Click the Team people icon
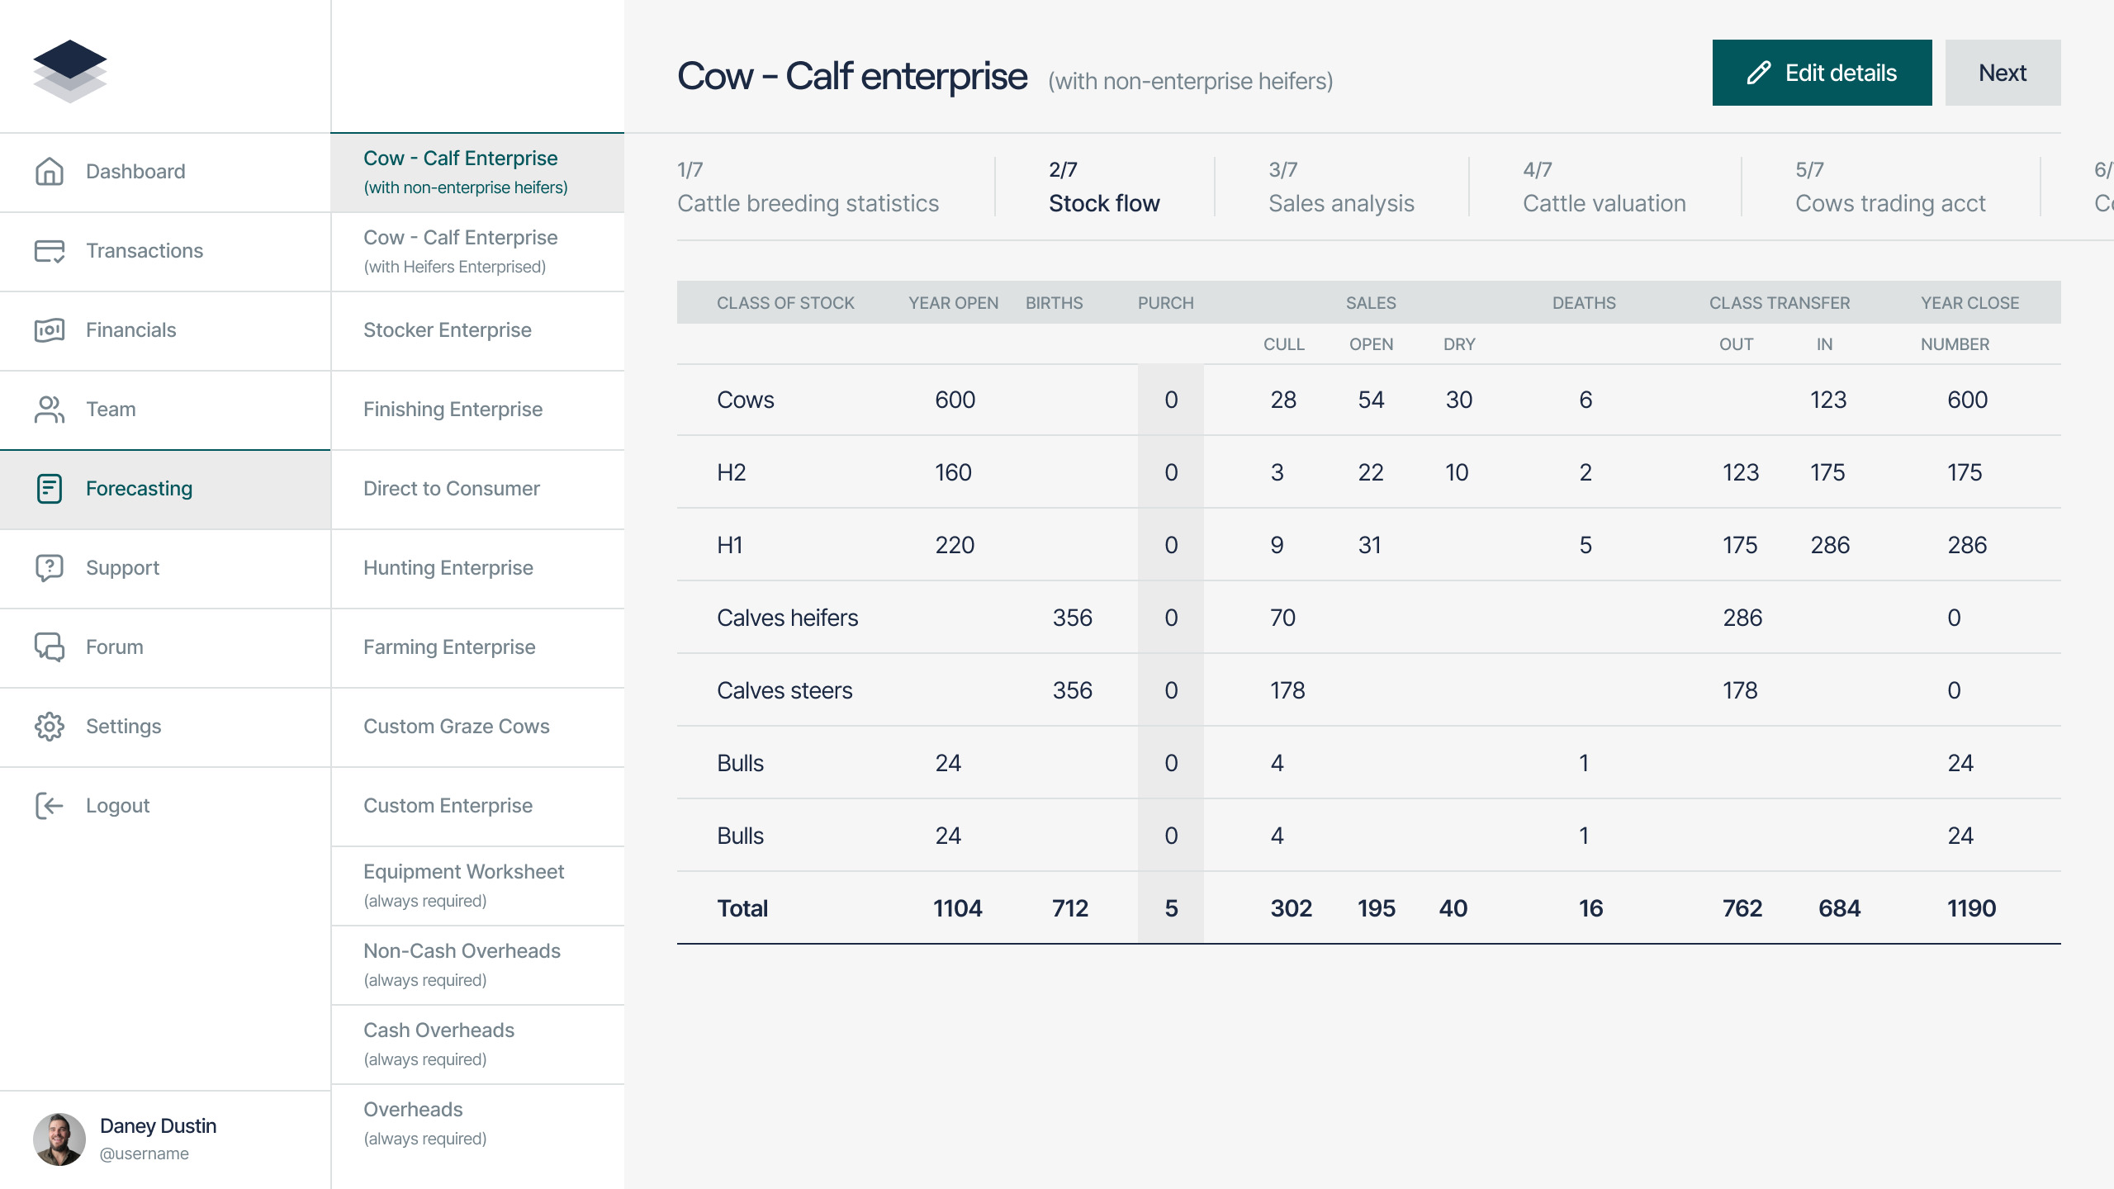 [50, 410]
